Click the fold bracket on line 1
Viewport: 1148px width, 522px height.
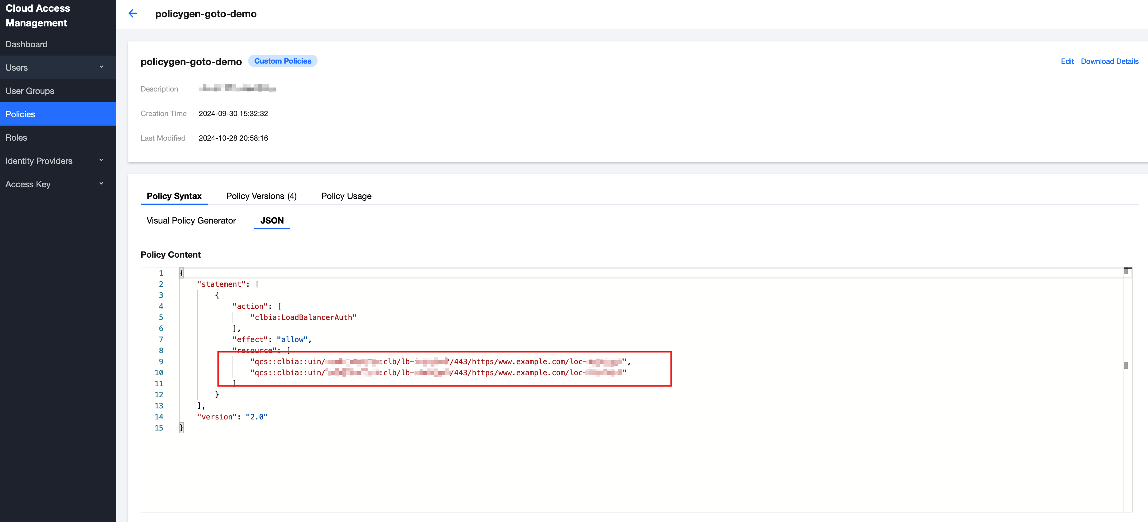pyautogui.click(x=182, y=273)
